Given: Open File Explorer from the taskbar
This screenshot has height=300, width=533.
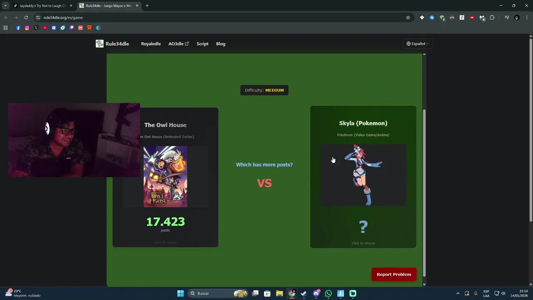Looking at the screenshot, I should [279, 293].
